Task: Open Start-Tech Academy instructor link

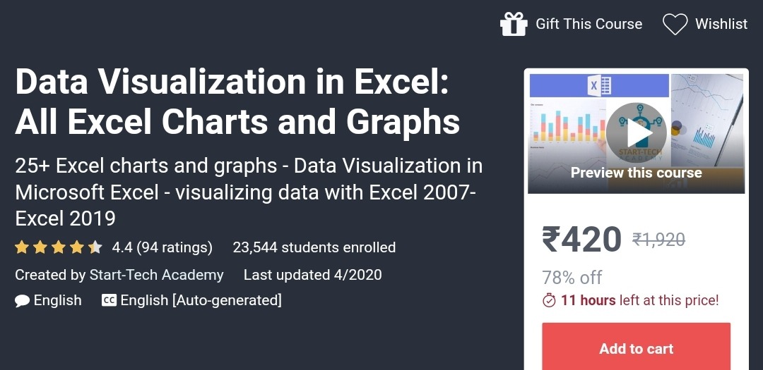Action: [156, 275]
